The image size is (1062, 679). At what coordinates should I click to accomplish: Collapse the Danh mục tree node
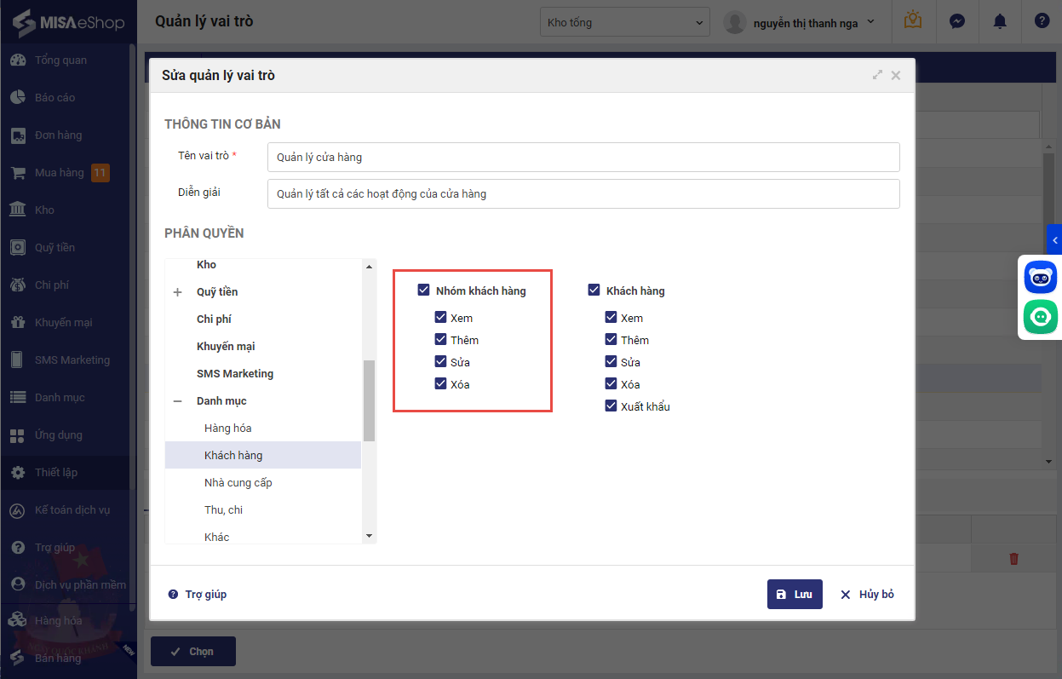(178, 401)
